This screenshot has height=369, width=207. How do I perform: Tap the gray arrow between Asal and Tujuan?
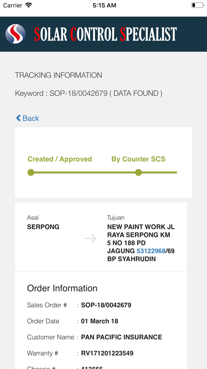90,238
